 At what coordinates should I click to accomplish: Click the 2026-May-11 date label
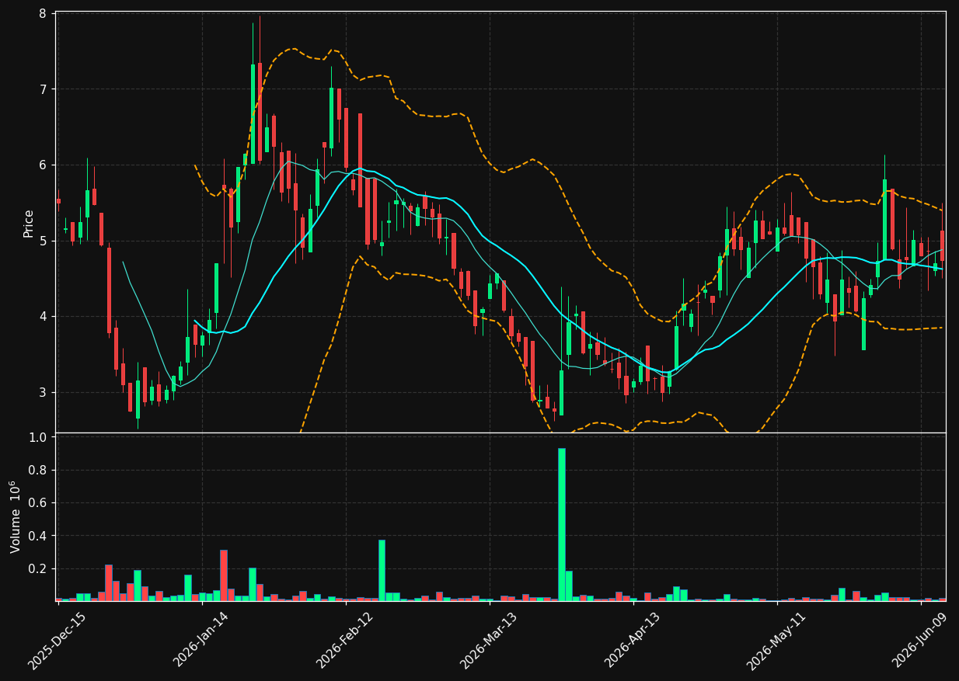pyautogui.click(x=776, y=641)
